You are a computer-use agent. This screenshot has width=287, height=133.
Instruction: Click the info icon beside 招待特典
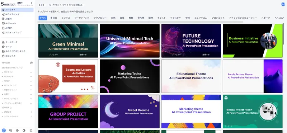[x=11, y=108]
